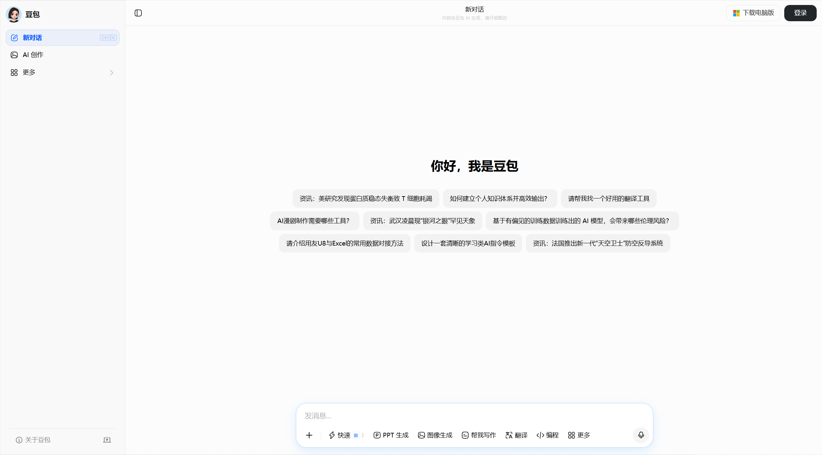Select the 翻译 skill
This screenshot has width=822, height=455.
point(516,435)
